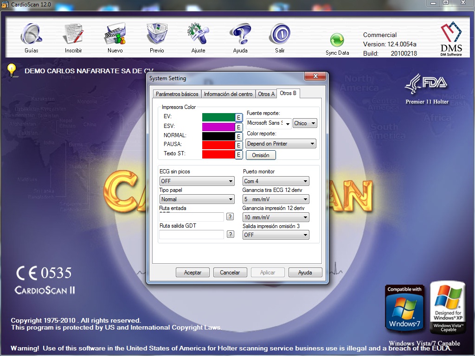475x356 pixels.
Task: Click the Ruta entrada browse ? button
Action: click(230, 217)
